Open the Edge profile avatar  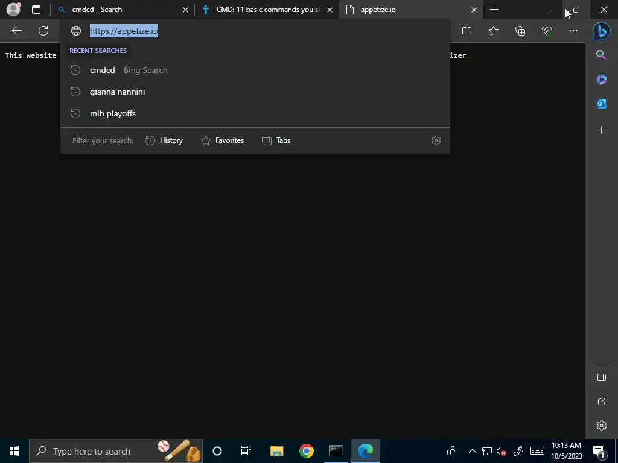click(x=13, y=10)
